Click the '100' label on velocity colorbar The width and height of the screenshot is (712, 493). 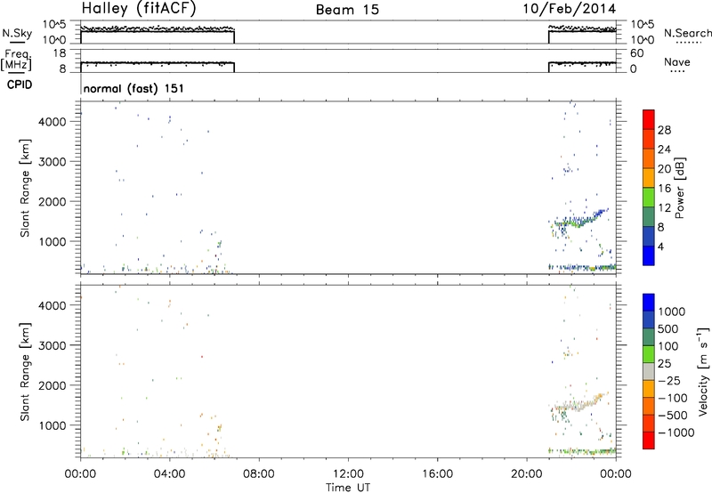tap(668, 346)
